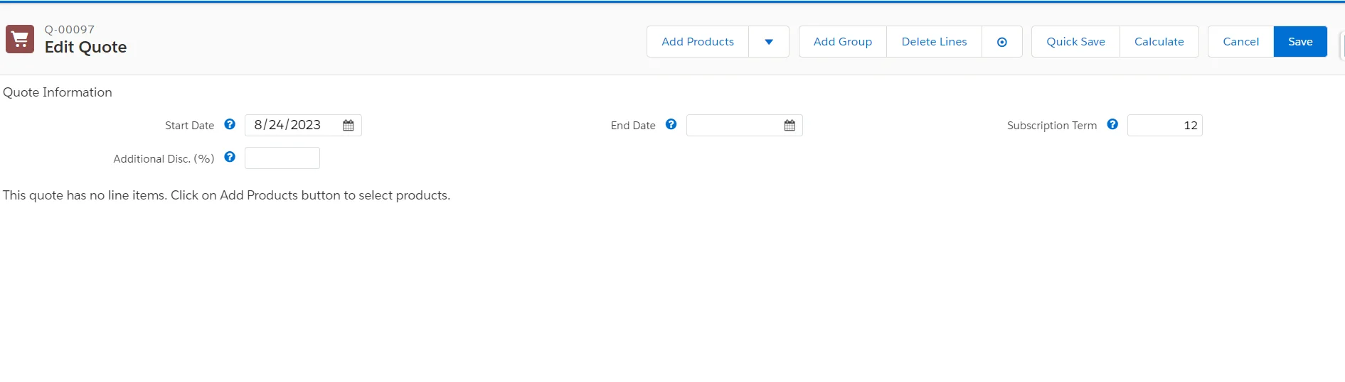Click the Additional Disc. help icon
The width and height of the screenshot is (1345, 382).
coord(230,157)
